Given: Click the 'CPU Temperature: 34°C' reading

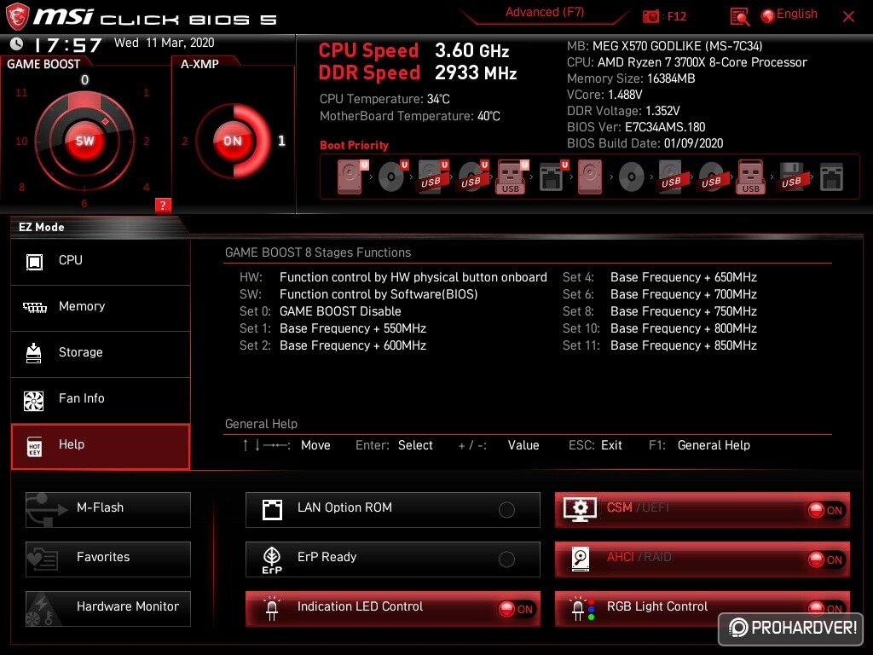Looking at the screenshot, I should tap(384, 99).
